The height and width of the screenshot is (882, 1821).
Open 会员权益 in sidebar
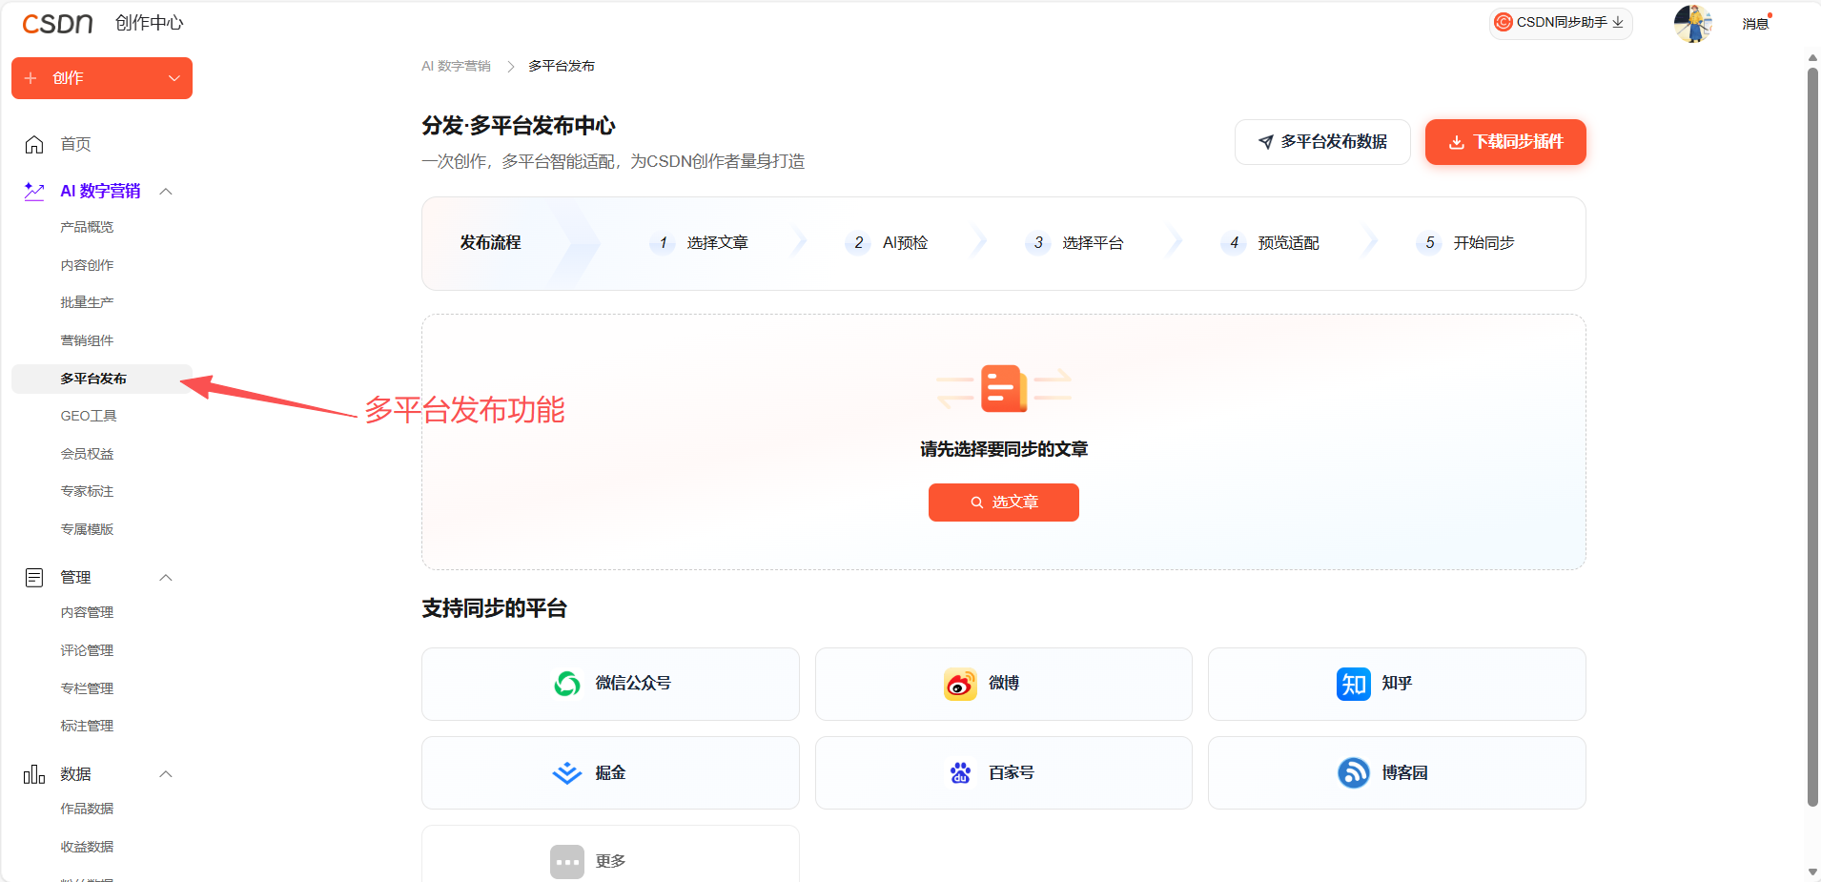click(x=87, y=454)
